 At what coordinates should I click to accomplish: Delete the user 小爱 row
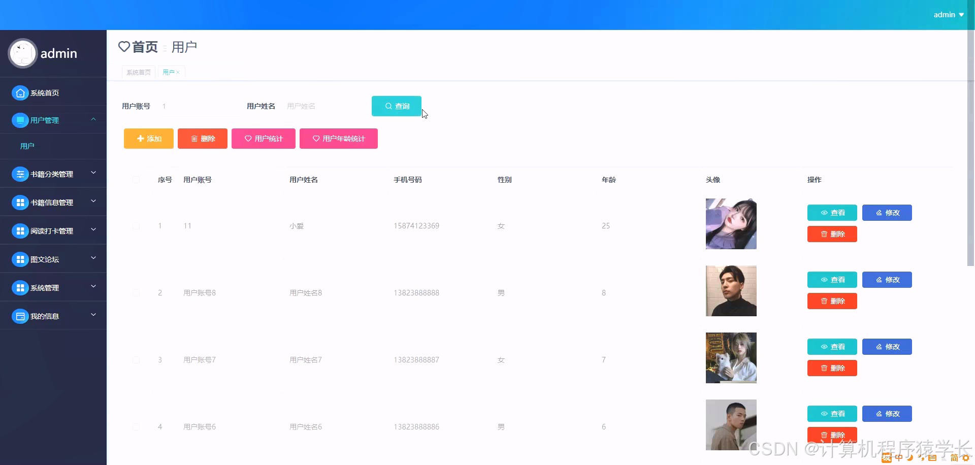832,234
